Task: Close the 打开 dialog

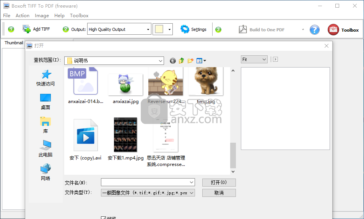Action: pos(327,46)
